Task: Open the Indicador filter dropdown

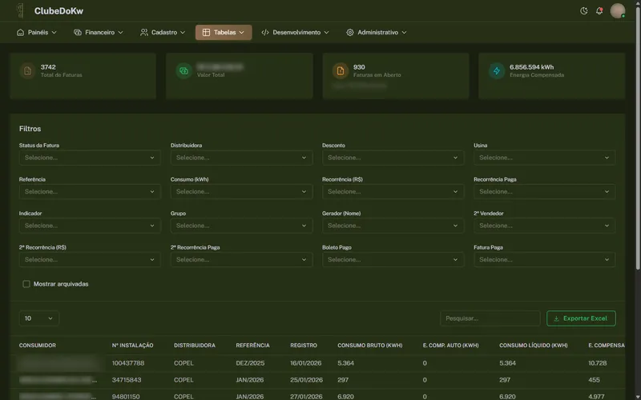Action: point(90,226)
